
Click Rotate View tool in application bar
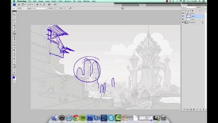click(44, 4)
